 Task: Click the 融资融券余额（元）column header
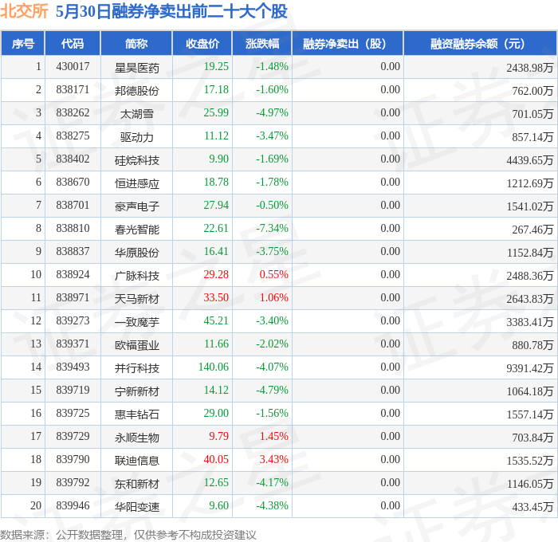pos(480,43)
